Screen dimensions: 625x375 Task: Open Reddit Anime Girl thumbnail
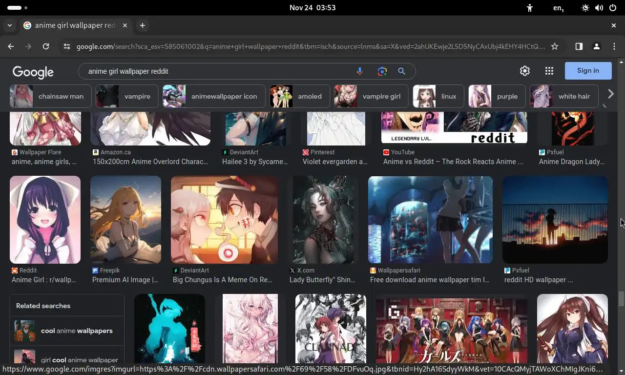point(45,220)
